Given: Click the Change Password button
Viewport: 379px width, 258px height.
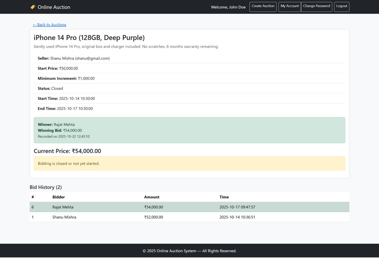Looking at the screenshot, I should [x=316, y=7].
